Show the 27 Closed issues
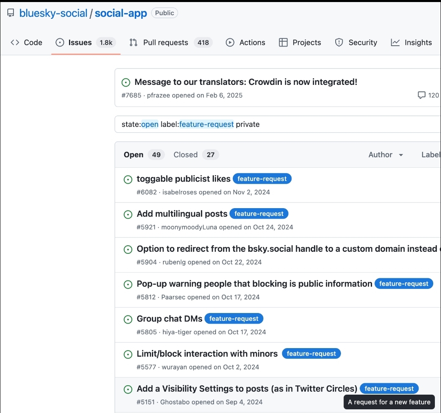The image size is (441, 413). [196, 155]
